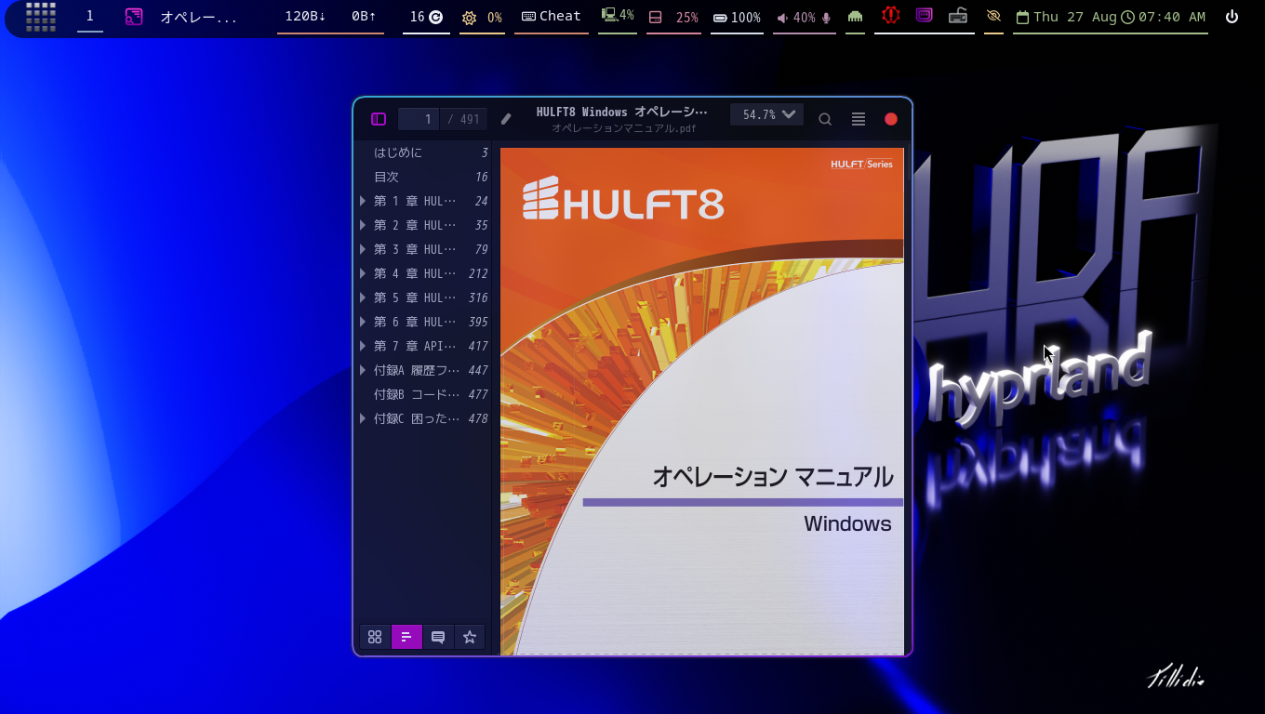Select the 第 1 章 HUL outline row
This screenshot has width=1265, height=714.
[x=423, y=201]
